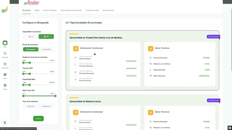Click the Información Contractual orange icon in Ciudad Real card
Image resolution: width=232 pixels, height=130 pixels.
coord(76,49)
